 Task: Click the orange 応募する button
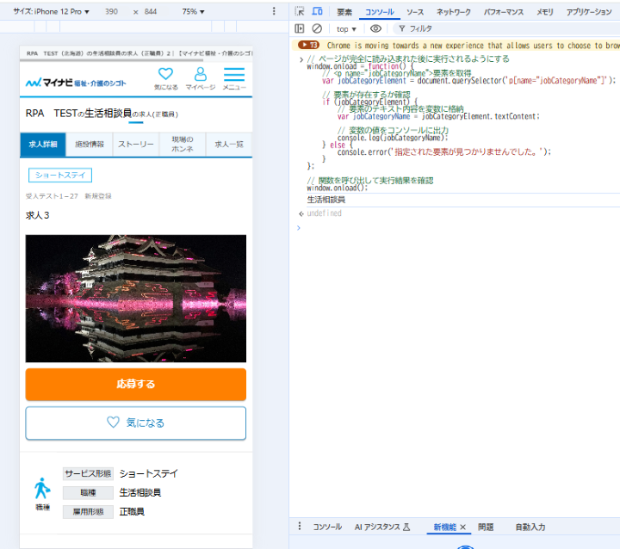tap(136, 384)
